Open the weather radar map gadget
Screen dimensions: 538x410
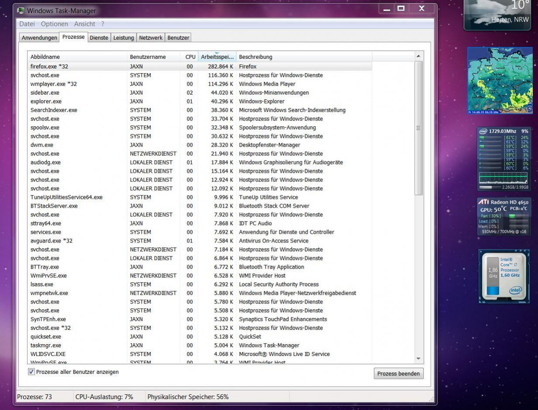click(500, 81)
